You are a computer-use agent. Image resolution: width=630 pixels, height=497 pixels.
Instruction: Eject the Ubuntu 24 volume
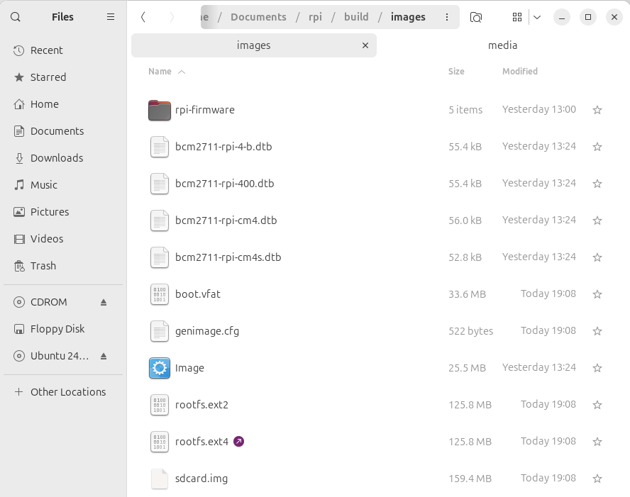[x=104, y=356]
